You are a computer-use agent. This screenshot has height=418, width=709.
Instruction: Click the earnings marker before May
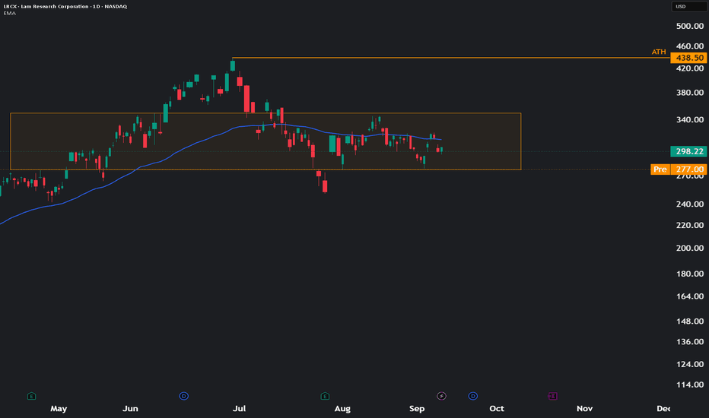point(31,396)
